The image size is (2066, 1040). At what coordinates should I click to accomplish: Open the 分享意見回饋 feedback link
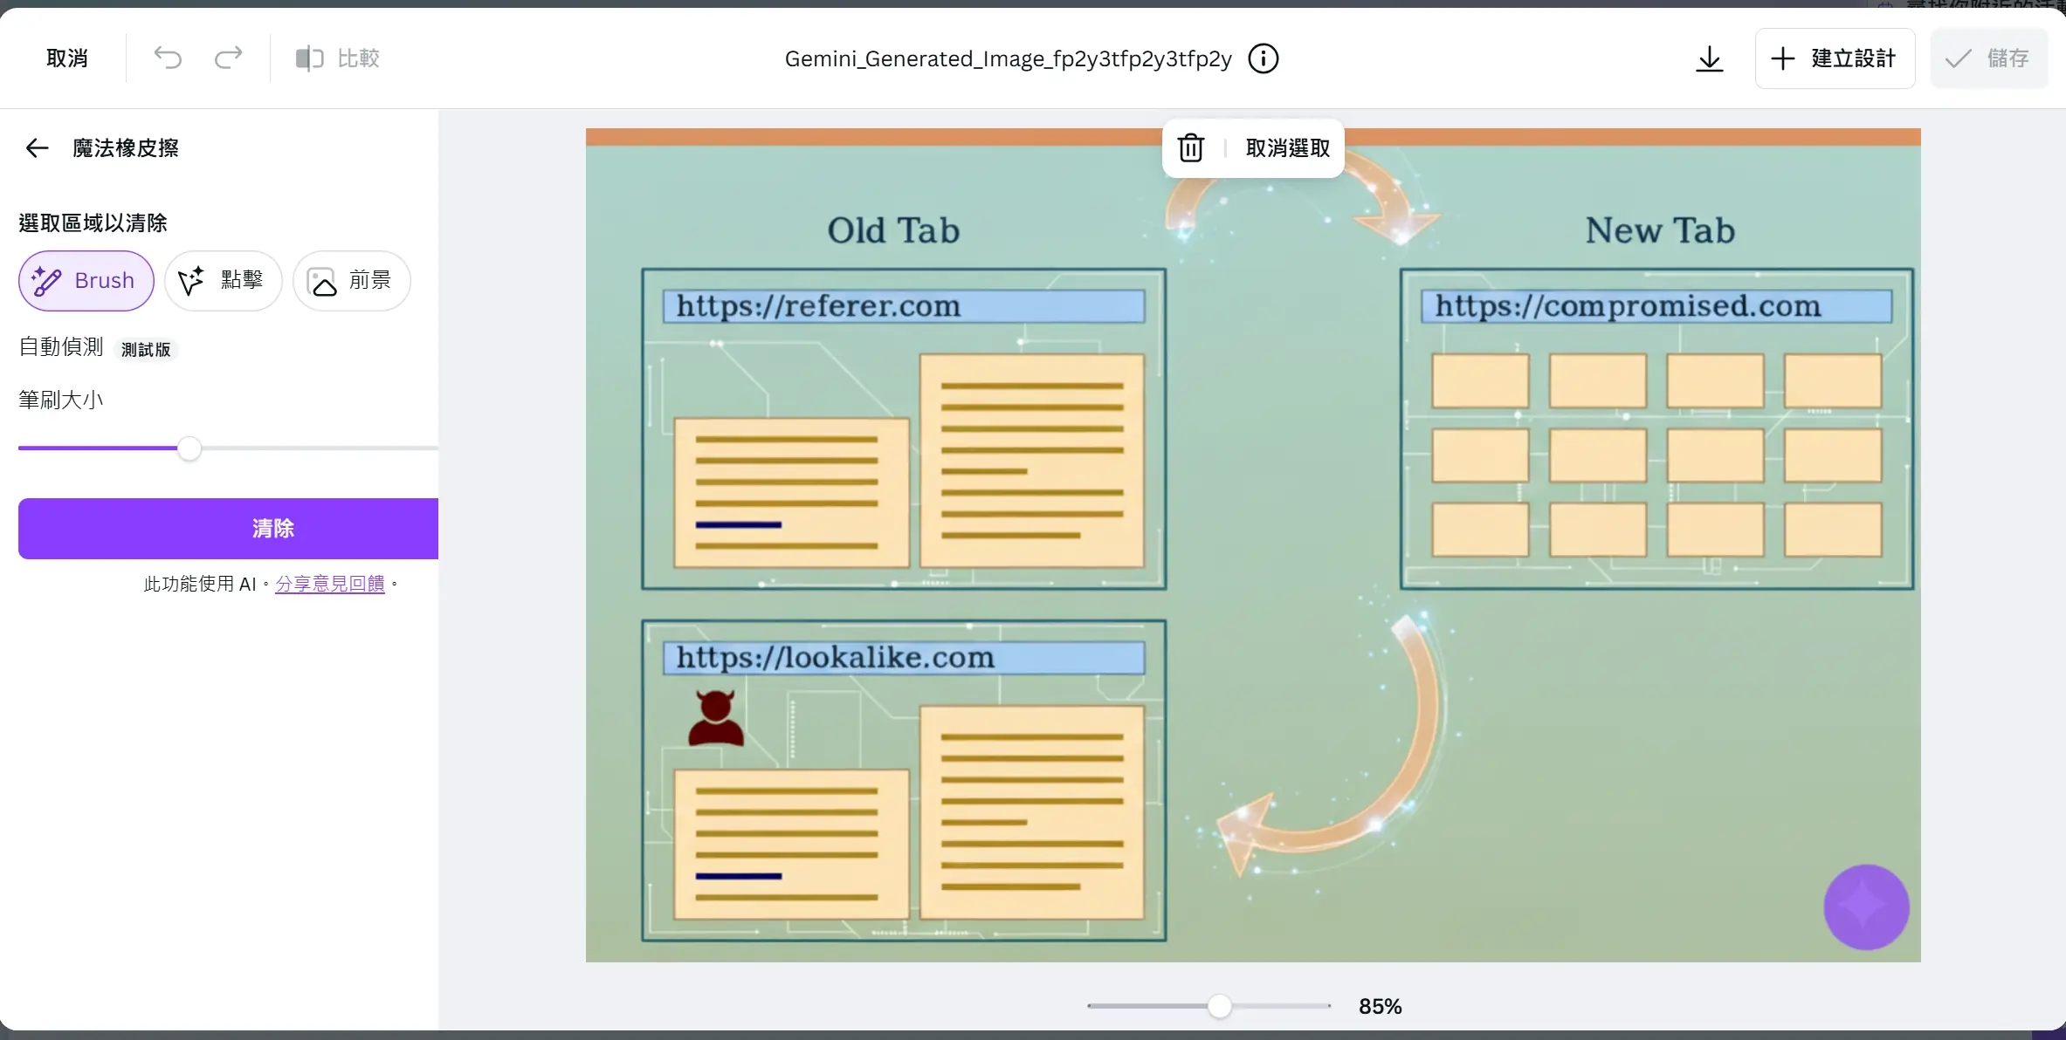click(329, 584)
